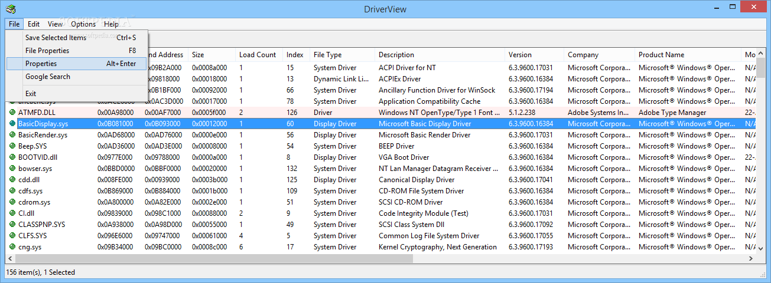The height and width of the screenshot is (283, 771).
Task: Click the green icon beside CLFS.SYS
Action: tap(12, 236)
